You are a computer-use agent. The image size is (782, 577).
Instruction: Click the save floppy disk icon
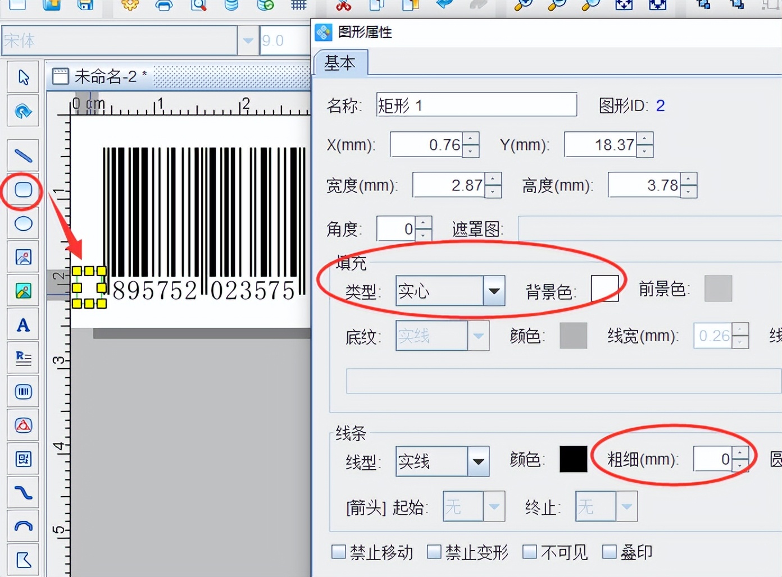(x=85, y=5)
